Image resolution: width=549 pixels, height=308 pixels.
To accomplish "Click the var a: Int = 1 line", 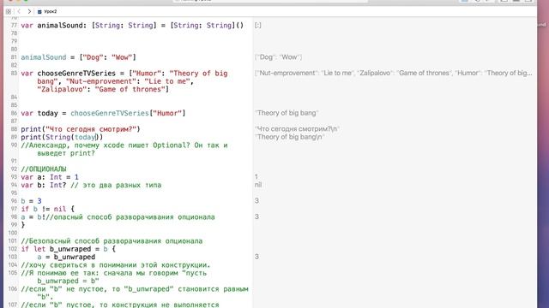I will [x=50, y=177].
